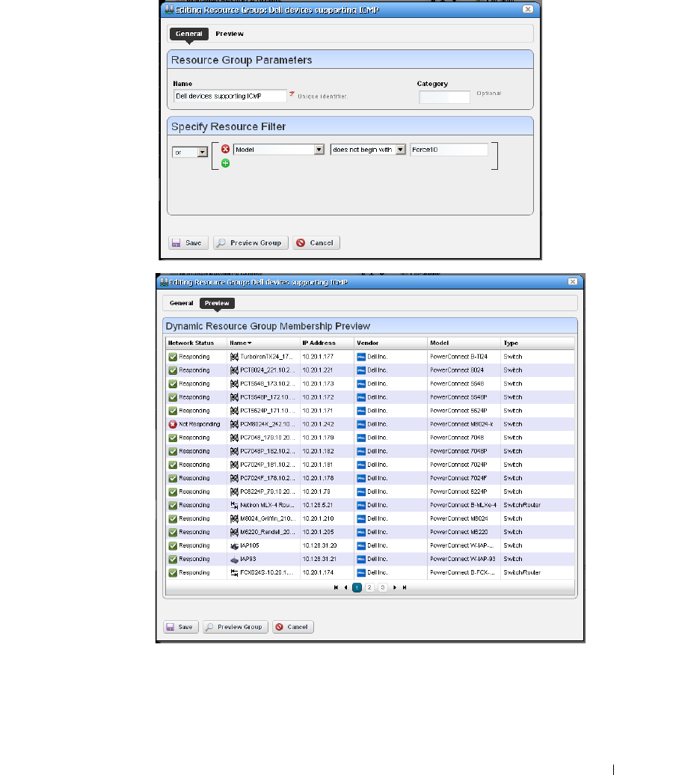The height and width of the screenshot is (775, 673).
Task: Sort by IP Address column header
Action: coord(327,343)
